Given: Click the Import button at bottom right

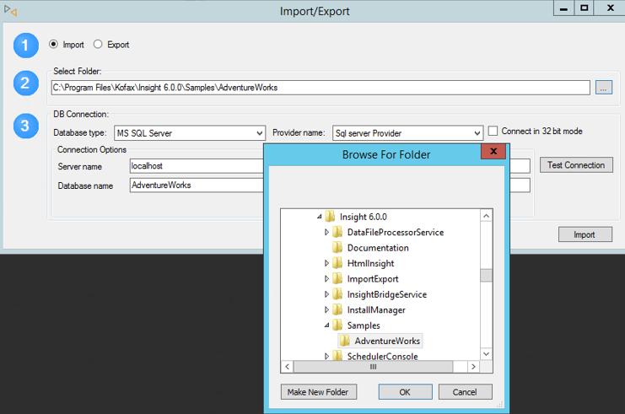Looking at the screenshot, I should [585, 234].
